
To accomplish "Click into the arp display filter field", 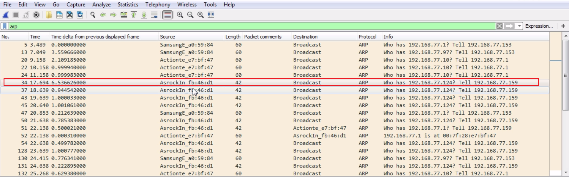I will click(252, 26).
